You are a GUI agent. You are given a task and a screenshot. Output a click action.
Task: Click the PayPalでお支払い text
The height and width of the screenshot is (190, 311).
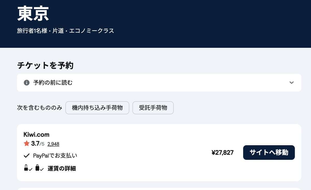click(x=55, y=156)
